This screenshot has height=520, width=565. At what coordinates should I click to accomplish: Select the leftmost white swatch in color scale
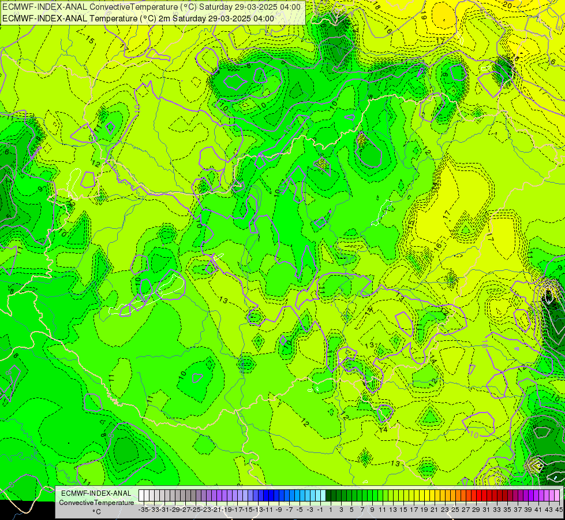pyautogui.click(x=141, y=496)
